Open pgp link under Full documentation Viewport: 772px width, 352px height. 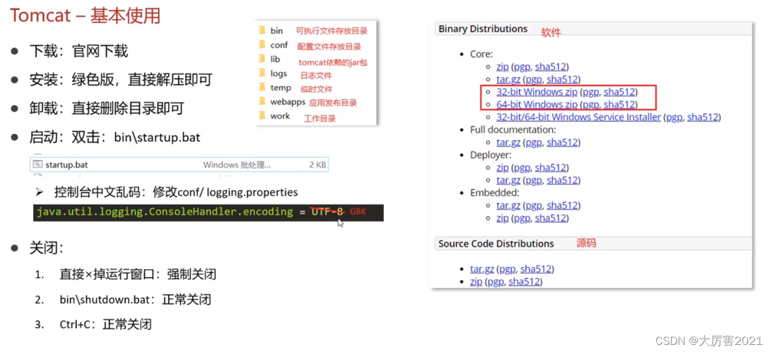coord(533,142)
